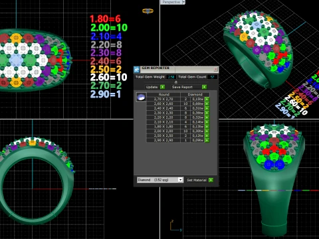The width and height of the screenshot is (319, 239).
Task: Click green arrow on 2,00 X 2,00 row
Action: [x=207, y=131]
